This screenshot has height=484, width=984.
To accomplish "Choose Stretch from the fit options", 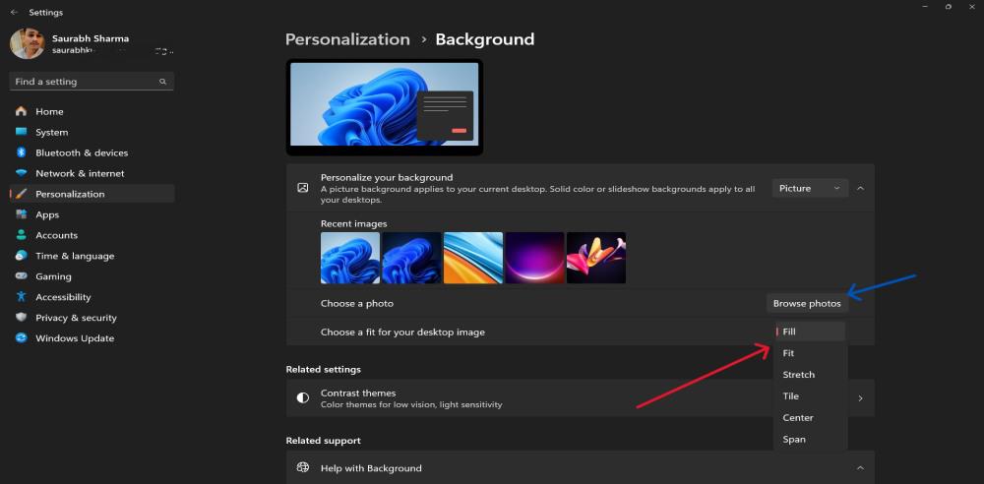I will (810, 375).
